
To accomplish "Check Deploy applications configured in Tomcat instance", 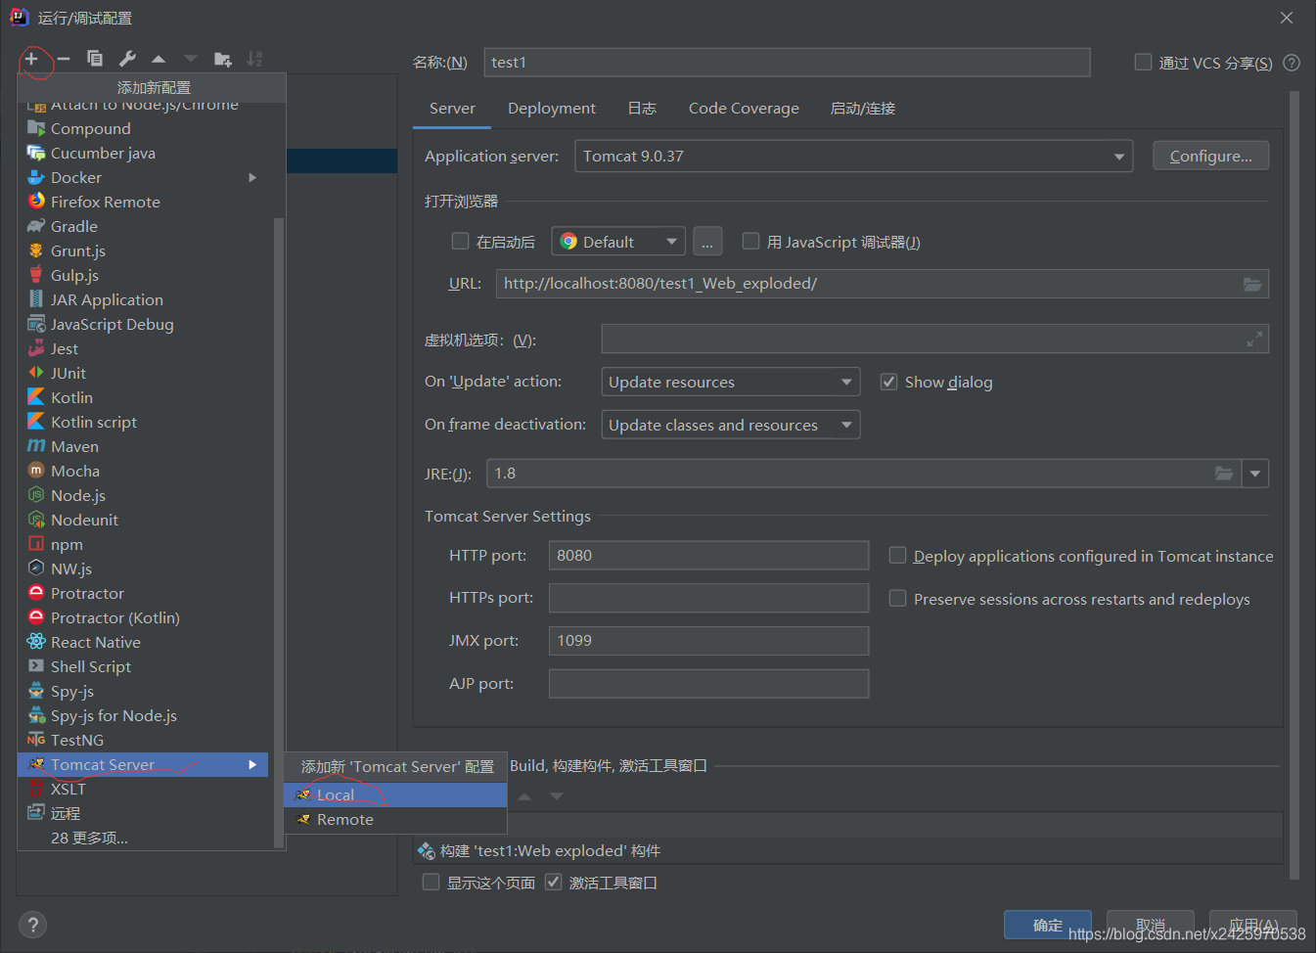I will [x=897, y=556].
